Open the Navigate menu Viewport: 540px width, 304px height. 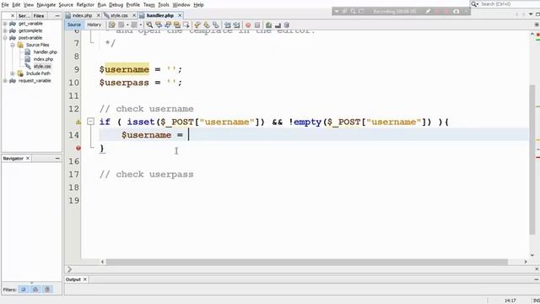point(46,5)
